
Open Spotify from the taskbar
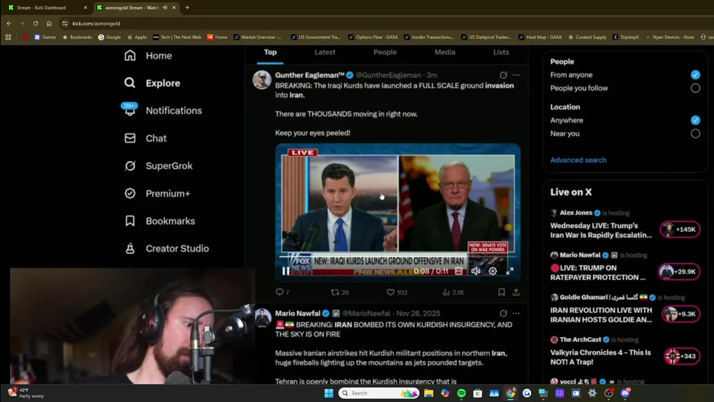[461, 393]
